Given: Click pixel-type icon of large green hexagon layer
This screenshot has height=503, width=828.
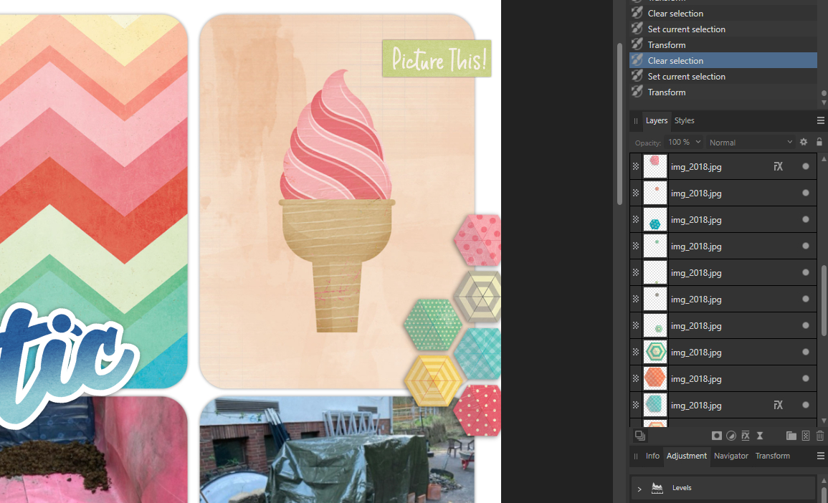Looking at the screenshot, I should click(636, 352).
